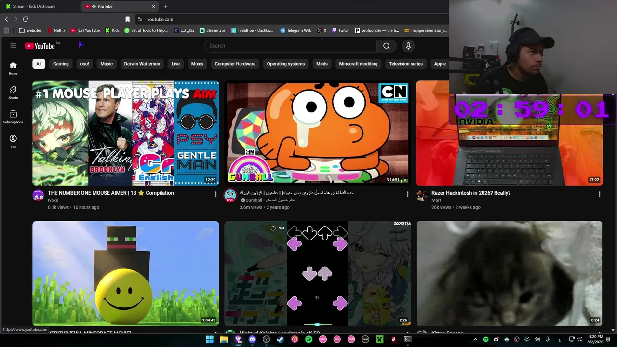Open the YouTube guide hamburger menu

[13, 46]
